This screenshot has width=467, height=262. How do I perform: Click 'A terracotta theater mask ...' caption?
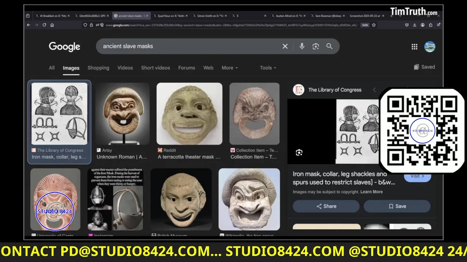pos(189,157)
